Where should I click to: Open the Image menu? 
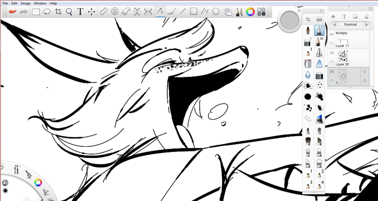click(x=25, y=3)
